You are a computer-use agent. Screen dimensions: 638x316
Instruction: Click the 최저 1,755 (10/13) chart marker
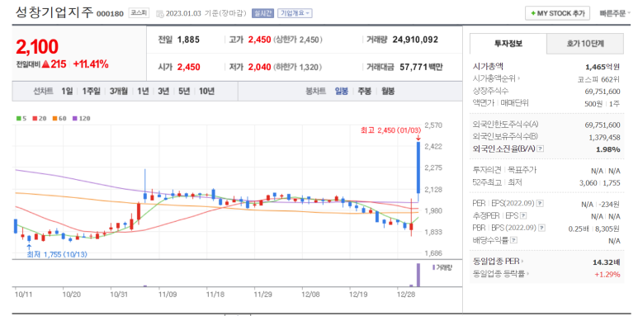tap(57, 255)
